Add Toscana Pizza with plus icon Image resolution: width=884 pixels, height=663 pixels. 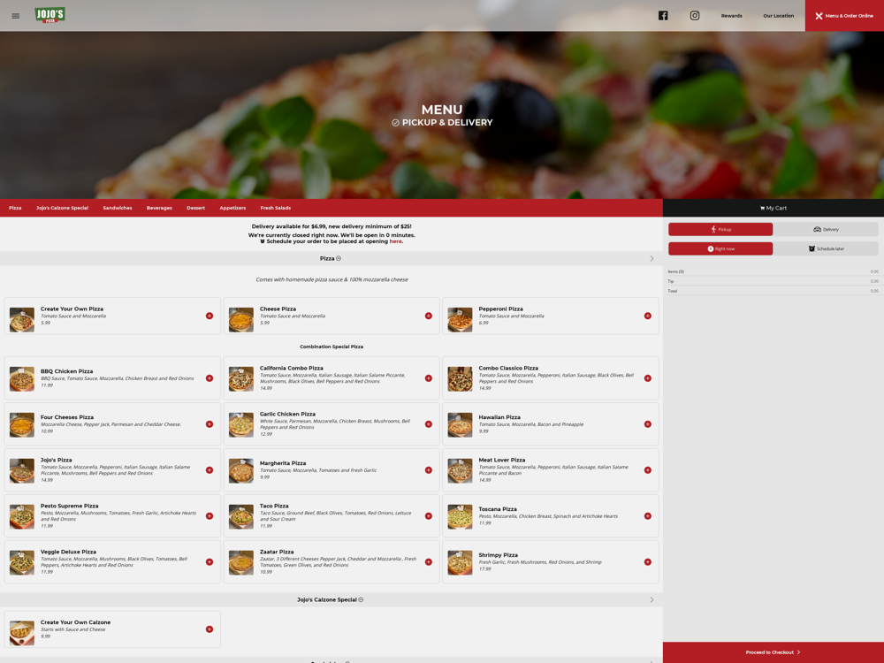[648, 516]
